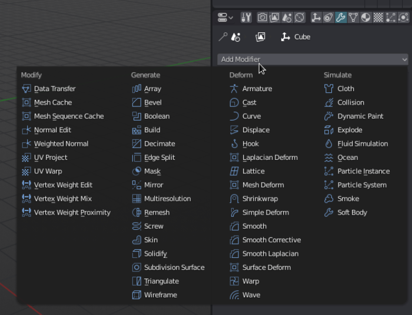Open the Material properties tab
Image resolution: width=412 pixels, height=315 pixels.
pos(366,18)
